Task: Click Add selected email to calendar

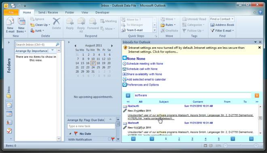Action: [x=146, y=80]
